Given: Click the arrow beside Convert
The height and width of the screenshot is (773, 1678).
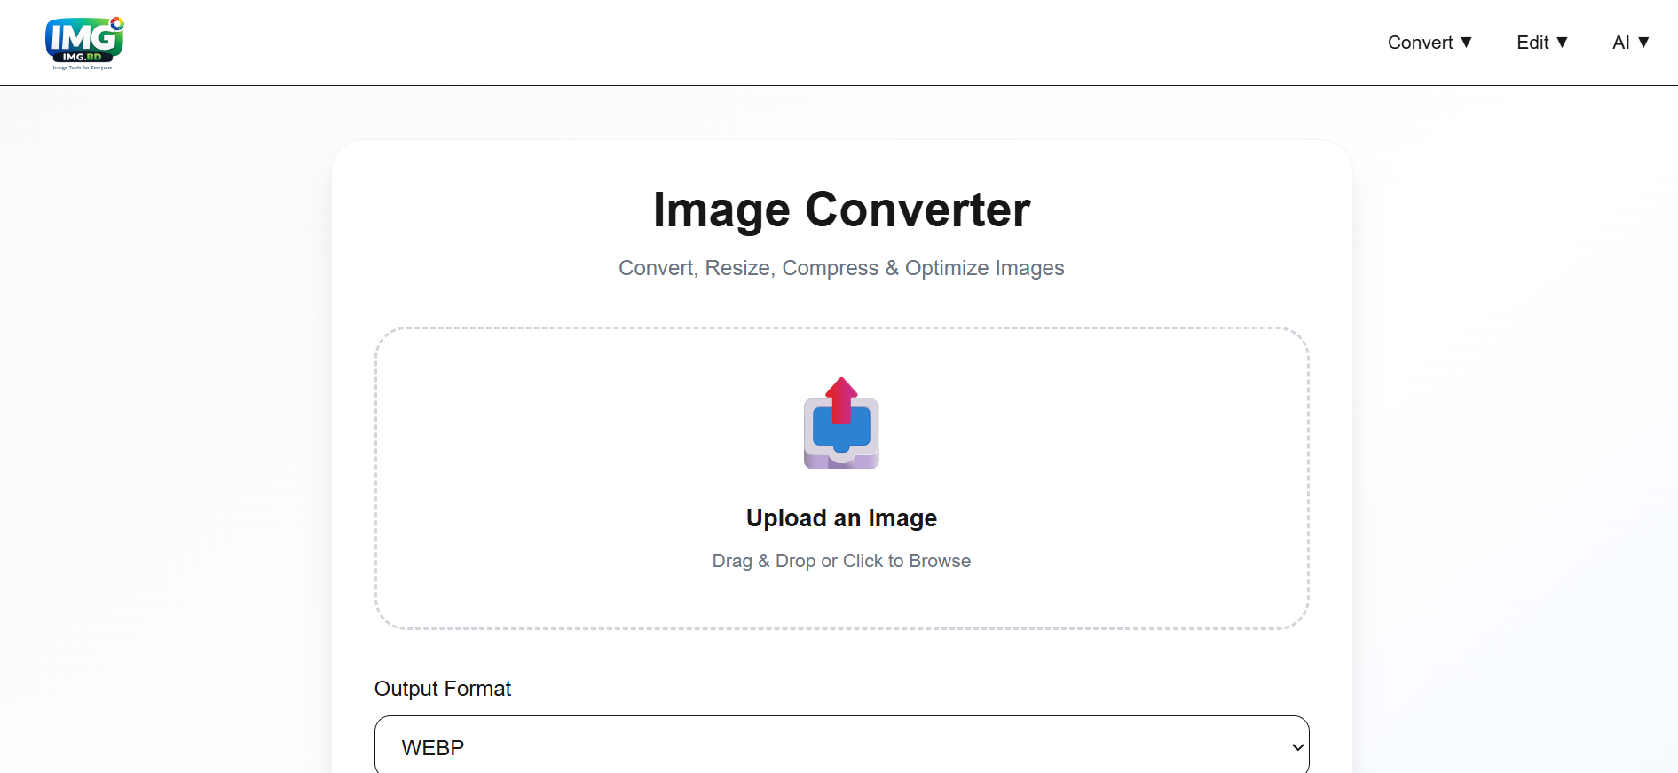Looking at the screenshot, I should pos(1466,43).
